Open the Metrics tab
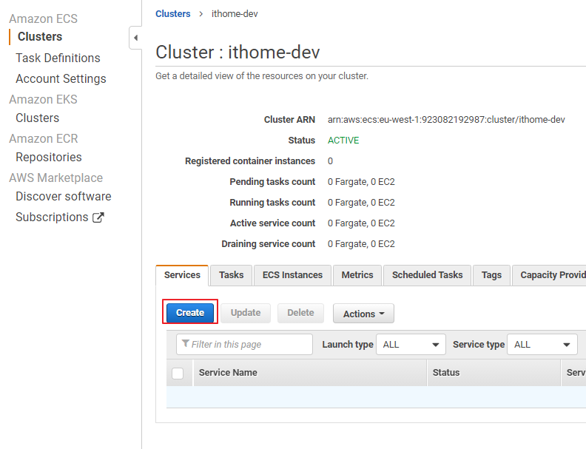The width and height of the screenshot is (586, 449). point(357,275)
